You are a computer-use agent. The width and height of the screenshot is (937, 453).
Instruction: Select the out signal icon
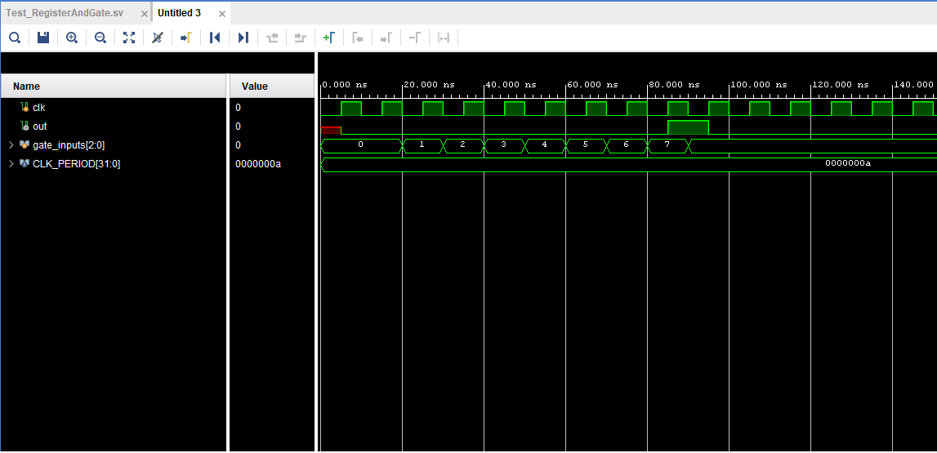25,126
